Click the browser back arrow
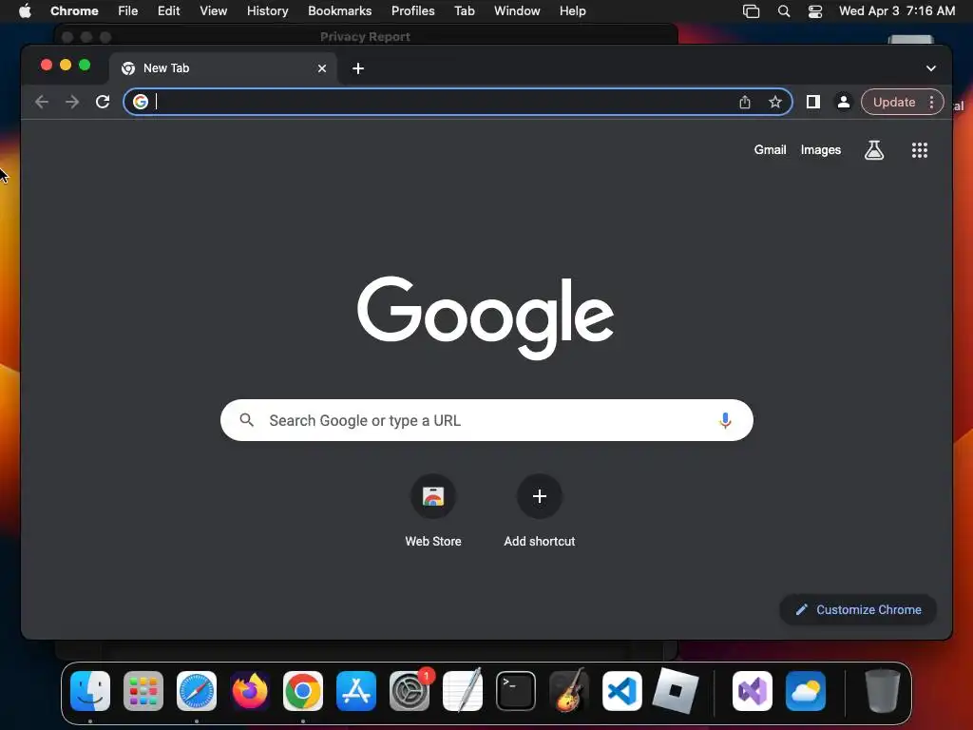This screenshot has height=730, width=973. pos(42,102)
